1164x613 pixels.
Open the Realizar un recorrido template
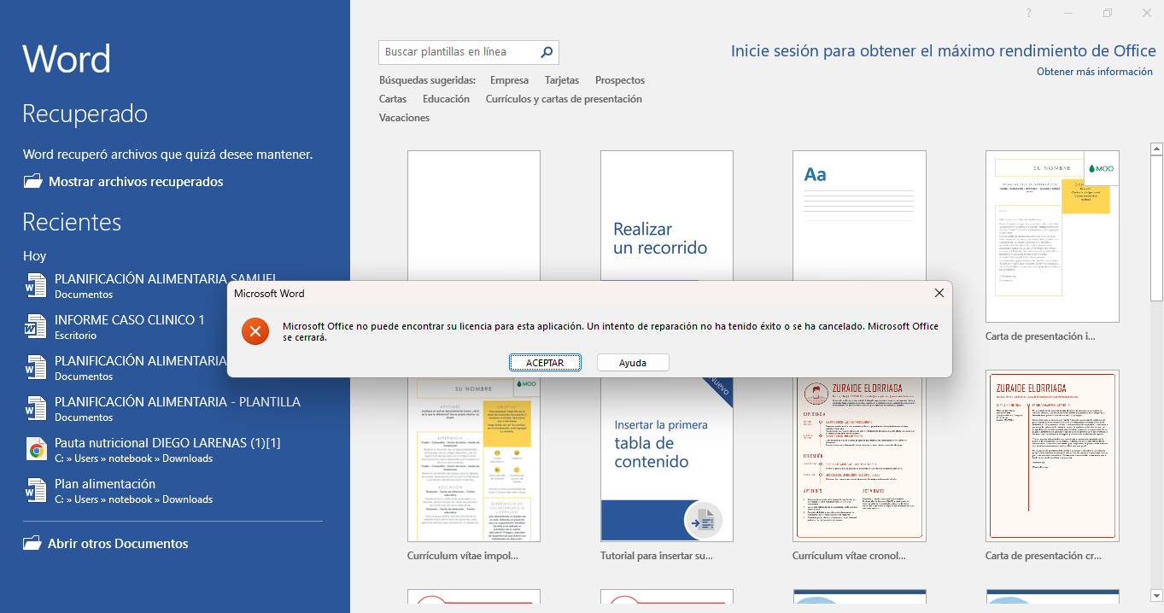pos(667,217)
